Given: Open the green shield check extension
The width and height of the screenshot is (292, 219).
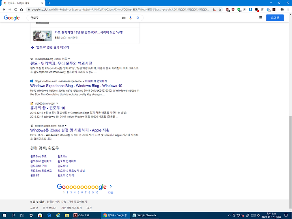Looking at the screenshot, I should tap(239, 10).
